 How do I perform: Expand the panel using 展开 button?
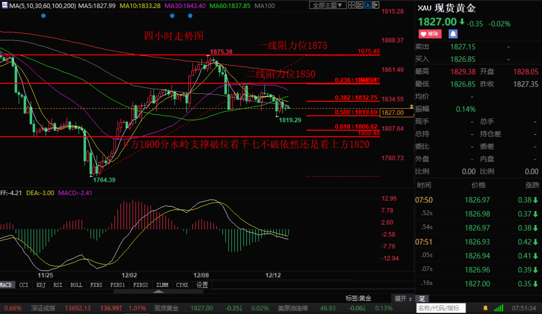403,298
